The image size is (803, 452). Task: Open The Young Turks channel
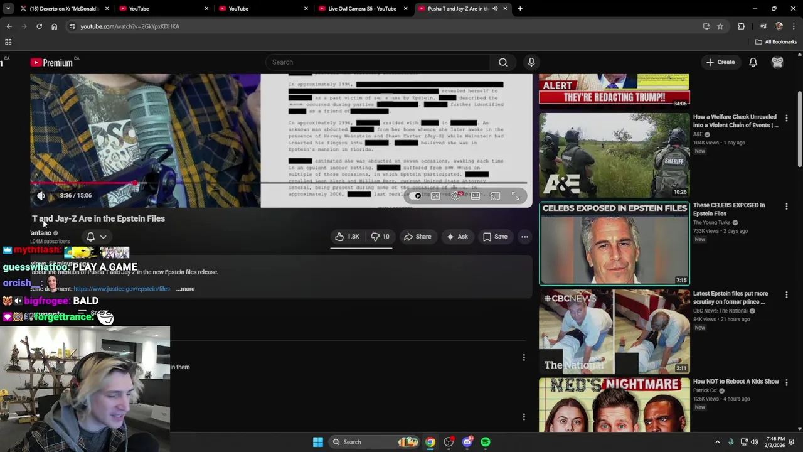pos(711,222)
